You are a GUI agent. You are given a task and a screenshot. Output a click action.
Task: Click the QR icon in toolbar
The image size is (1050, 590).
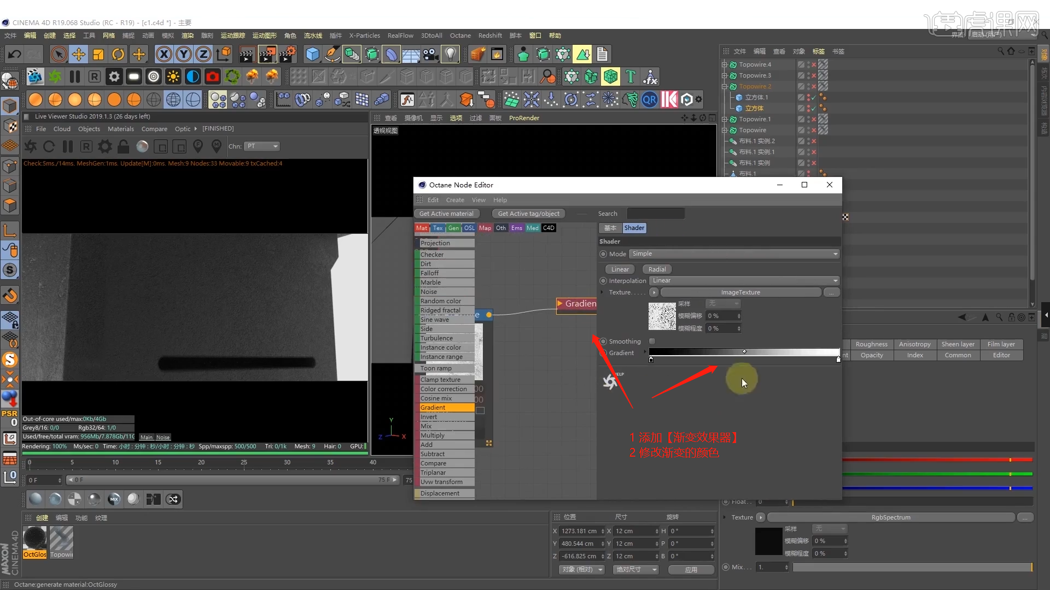click(650, 100)
